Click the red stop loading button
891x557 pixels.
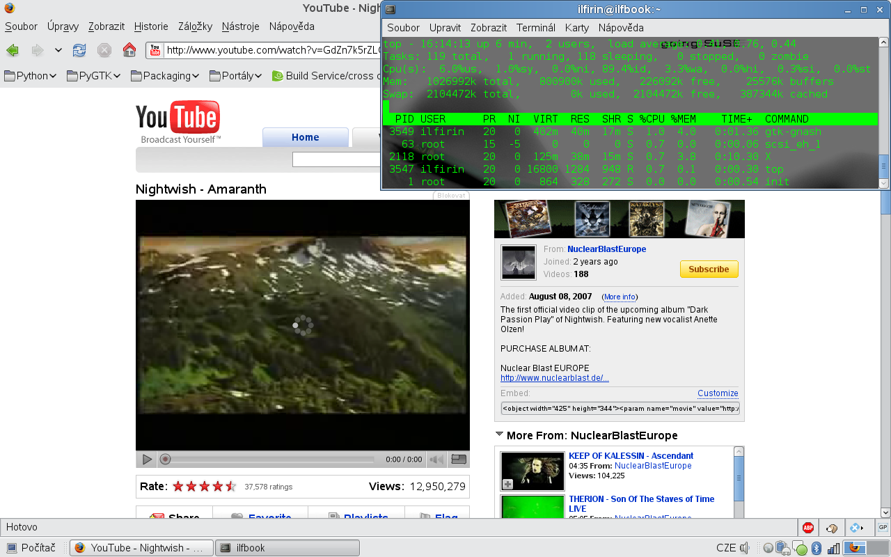104,50
